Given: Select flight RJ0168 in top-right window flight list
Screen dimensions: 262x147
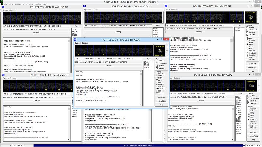Looking at the screenshot, I should pos(238,31).
